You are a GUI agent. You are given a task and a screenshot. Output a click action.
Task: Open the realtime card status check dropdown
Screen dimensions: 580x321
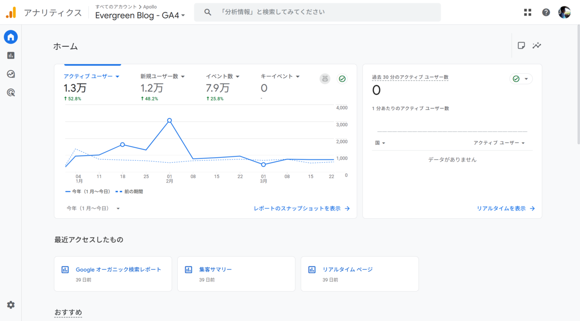(x=521, y=79)
